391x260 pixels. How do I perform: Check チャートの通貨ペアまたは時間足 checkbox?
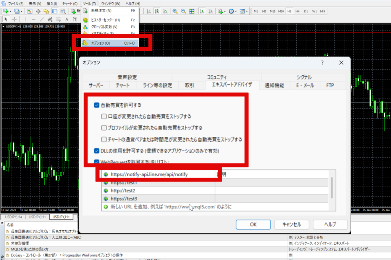click(x=104, y=139)
